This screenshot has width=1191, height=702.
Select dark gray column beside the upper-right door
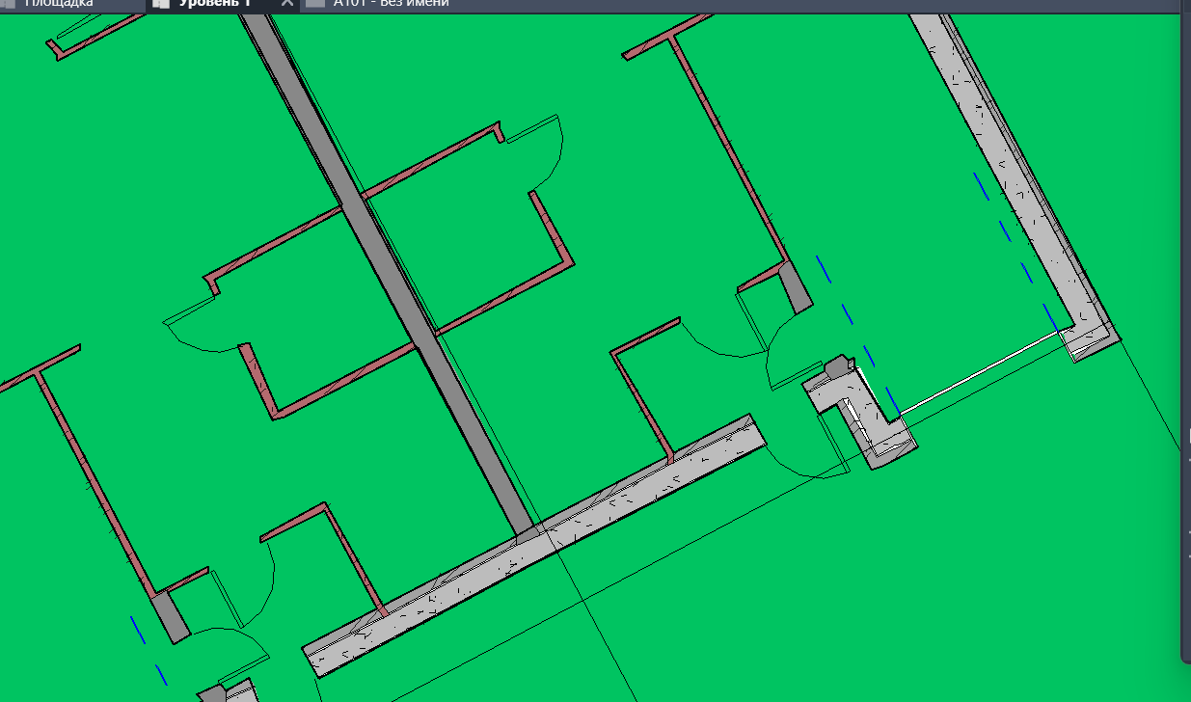coord(797,288)
